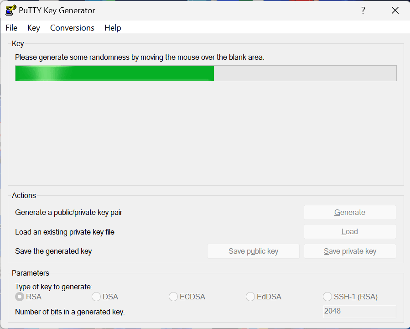Click 'Load an existing private key file' label
Screen dimensions: 410x329
(x=65, y=232)
